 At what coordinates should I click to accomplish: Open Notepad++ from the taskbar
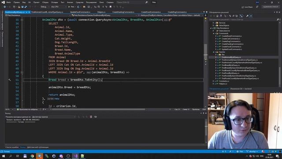coord(82,156)
